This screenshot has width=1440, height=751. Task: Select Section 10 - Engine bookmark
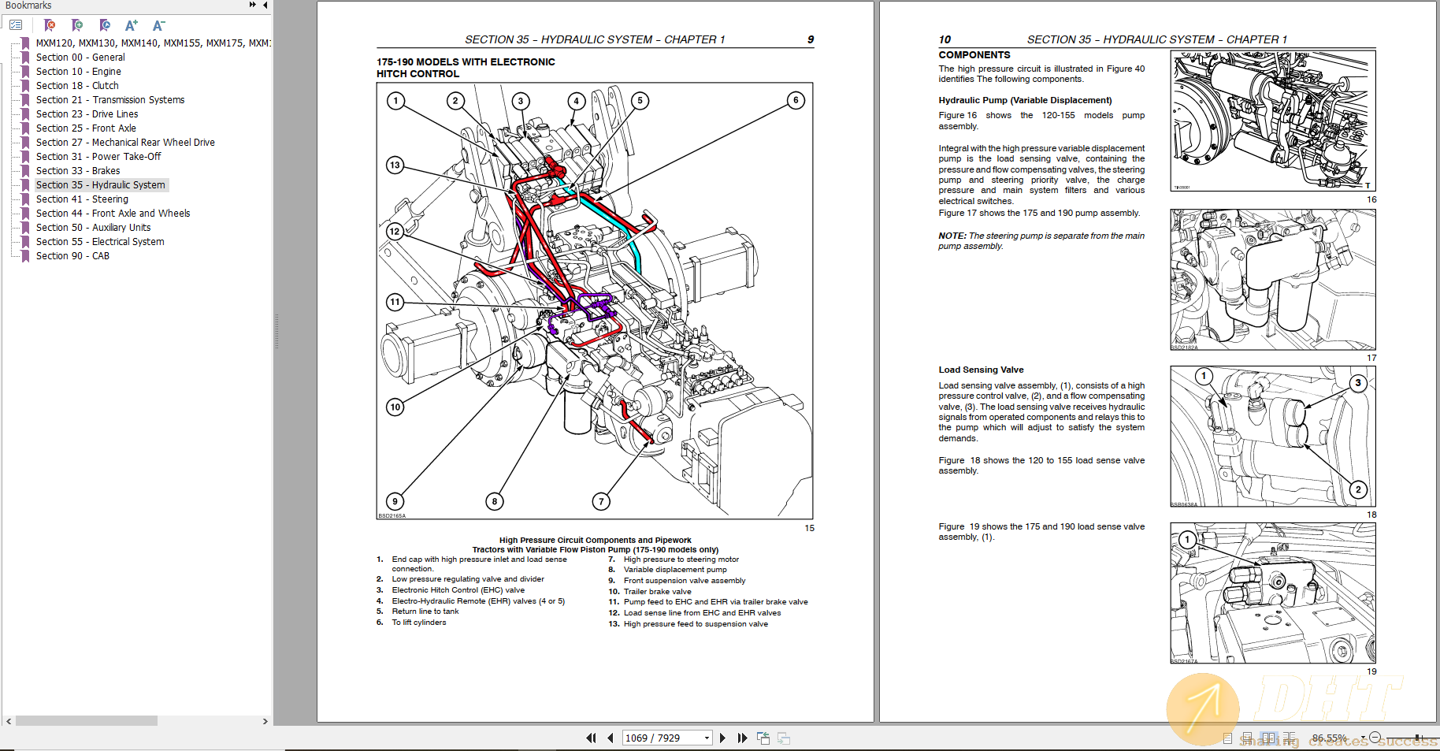pos(78,71)
